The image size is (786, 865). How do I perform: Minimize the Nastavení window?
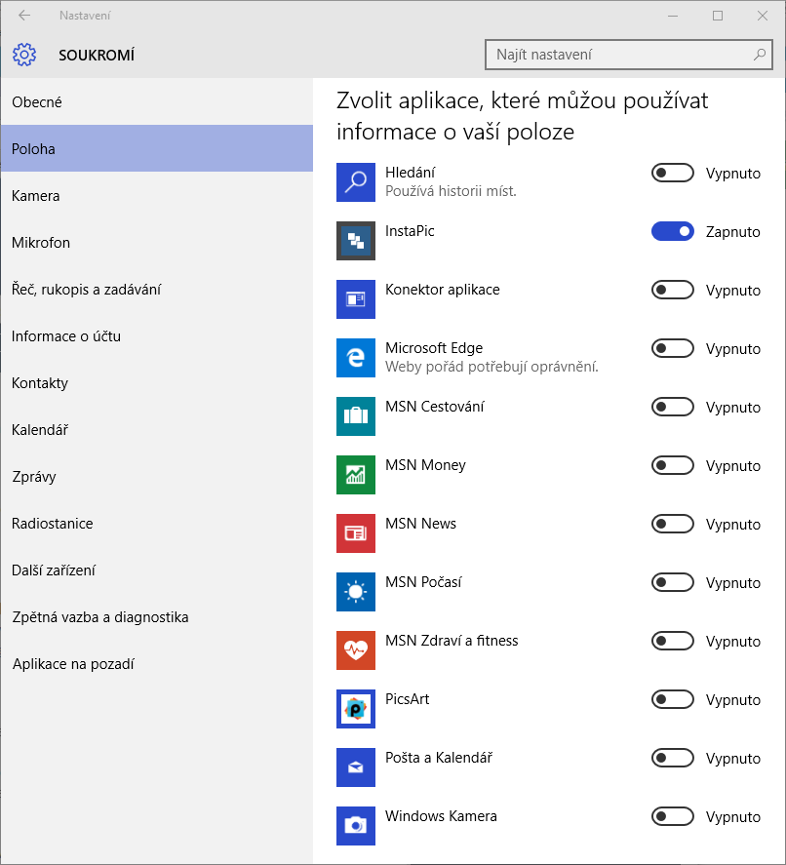[x=672, y=16]
